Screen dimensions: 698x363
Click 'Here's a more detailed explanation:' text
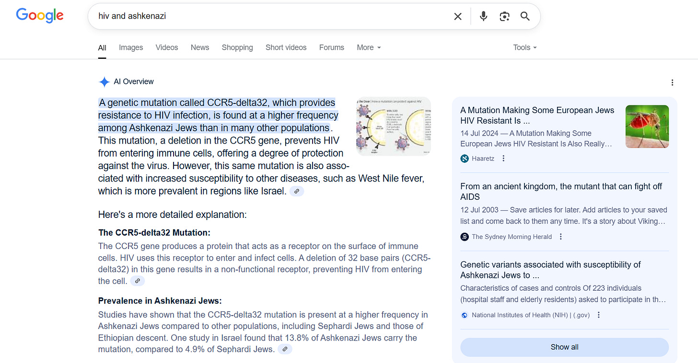click(x=172, y=215)
